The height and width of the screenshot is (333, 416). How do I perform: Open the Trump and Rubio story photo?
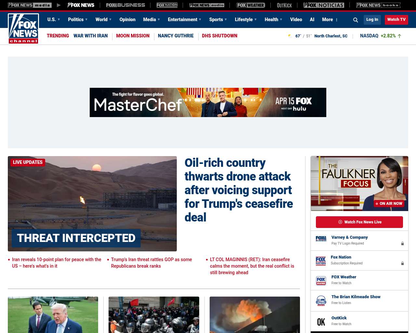pos(53,315)
